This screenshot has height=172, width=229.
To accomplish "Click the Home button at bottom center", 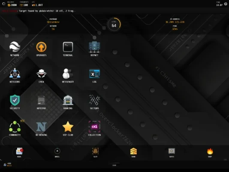I will click(x=114, y=165).
